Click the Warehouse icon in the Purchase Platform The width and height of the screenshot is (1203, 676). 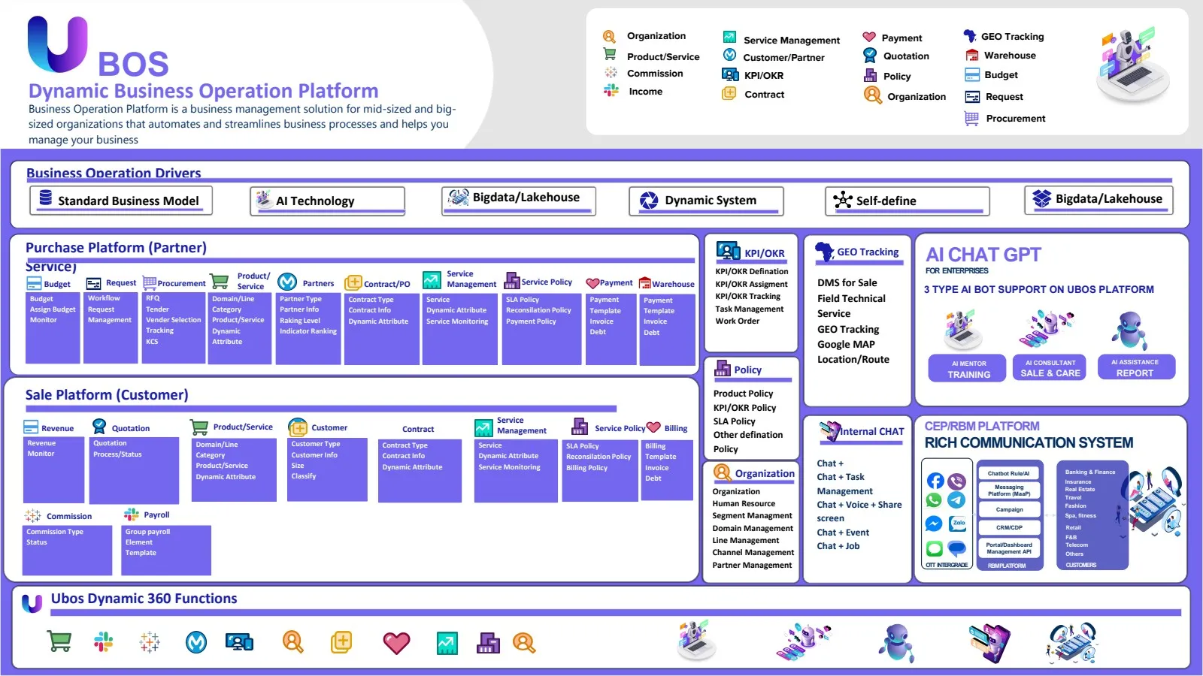point(645,283)
